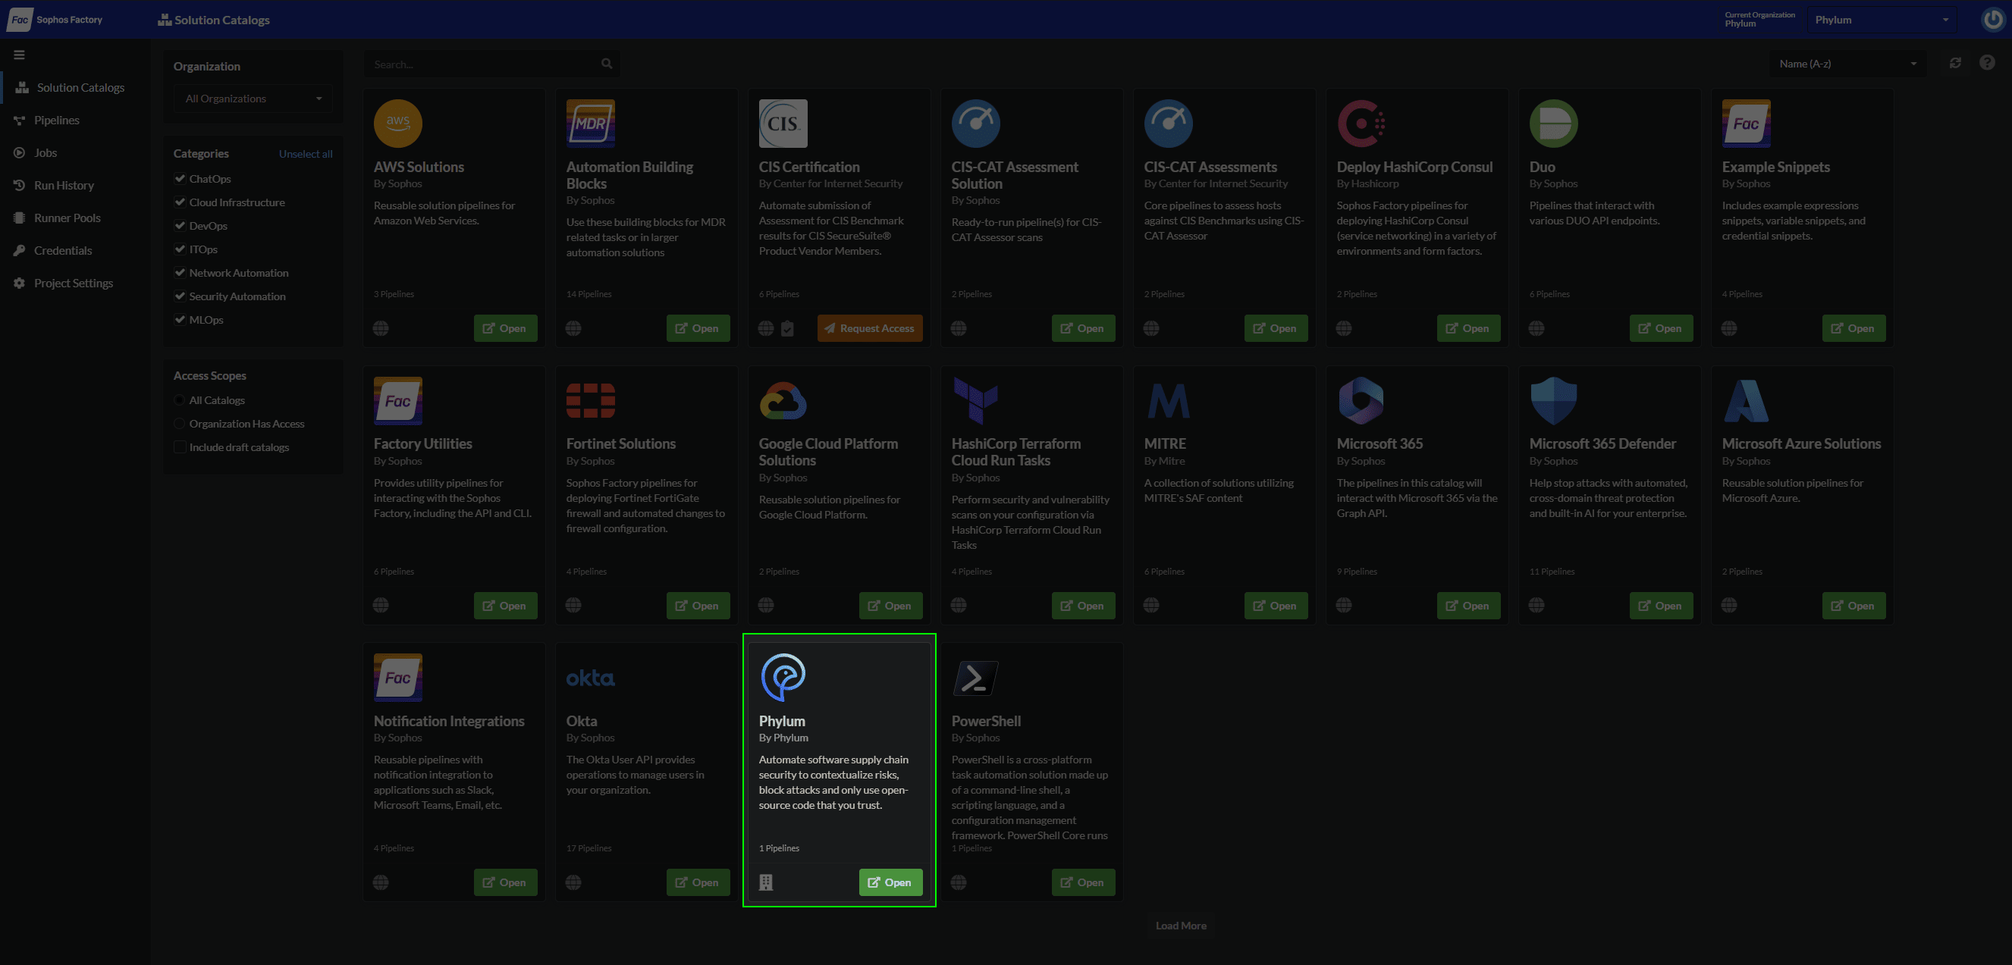Open Run History in the sidebar

coord(54,186)
